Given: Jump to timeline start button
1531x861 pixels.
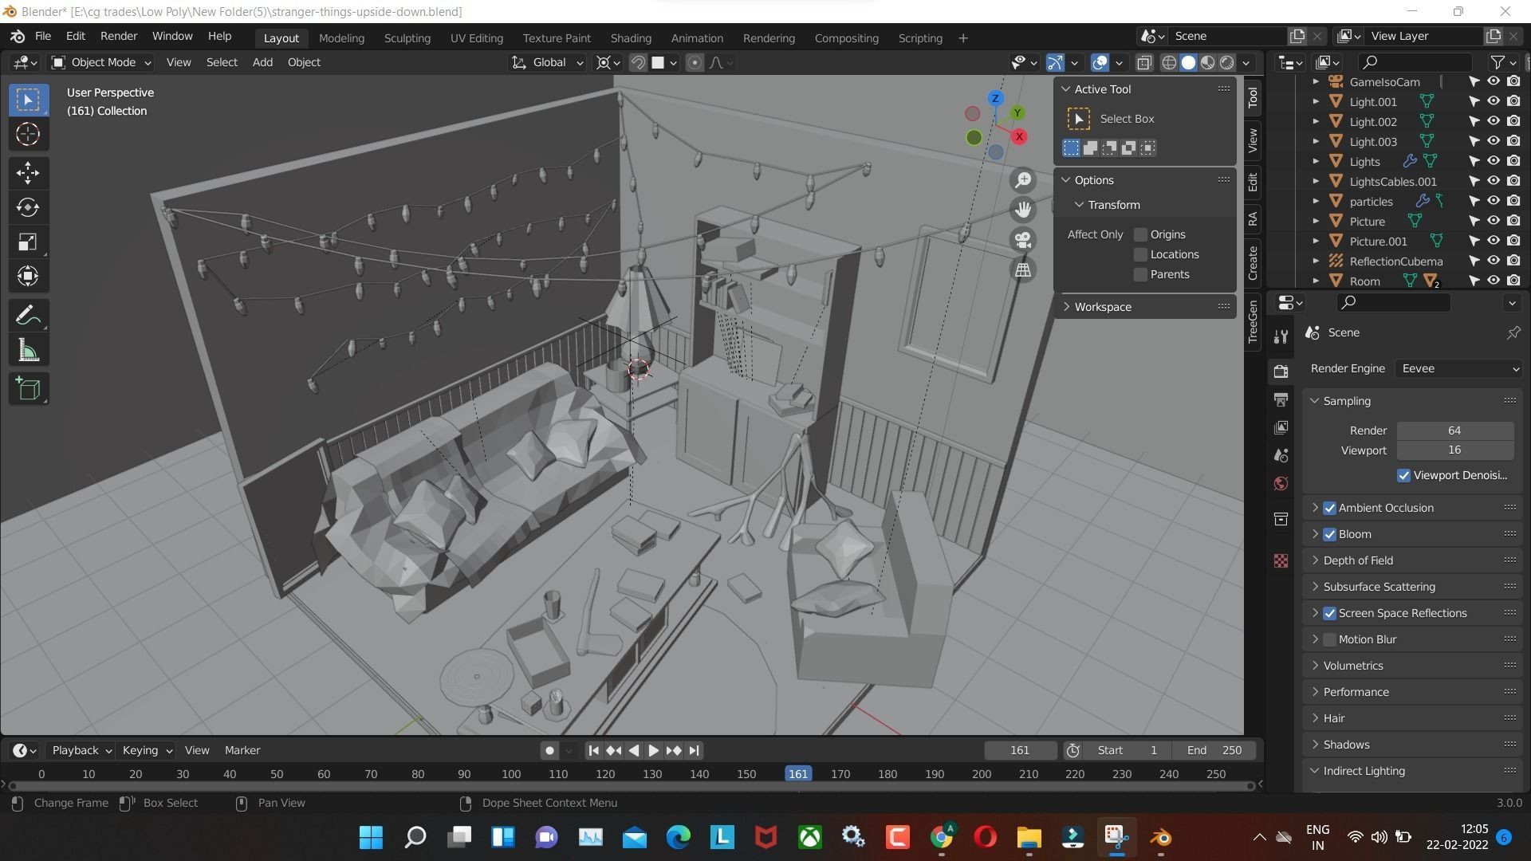Looking at the screenshot, I should 593,750.
